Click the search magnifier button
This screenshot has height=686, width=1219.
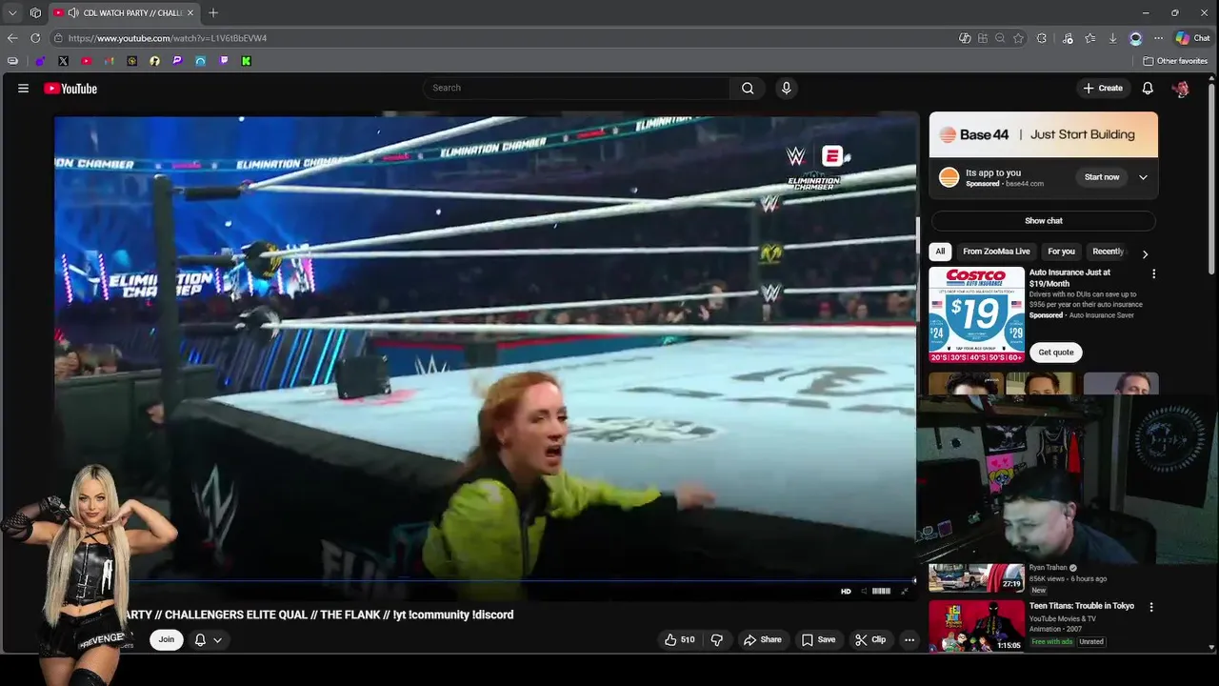(x=748, y=88)
